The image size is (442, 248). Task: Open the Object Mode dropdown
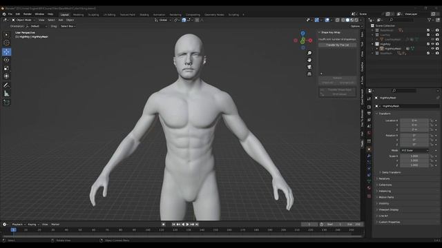tap(23, 20)
